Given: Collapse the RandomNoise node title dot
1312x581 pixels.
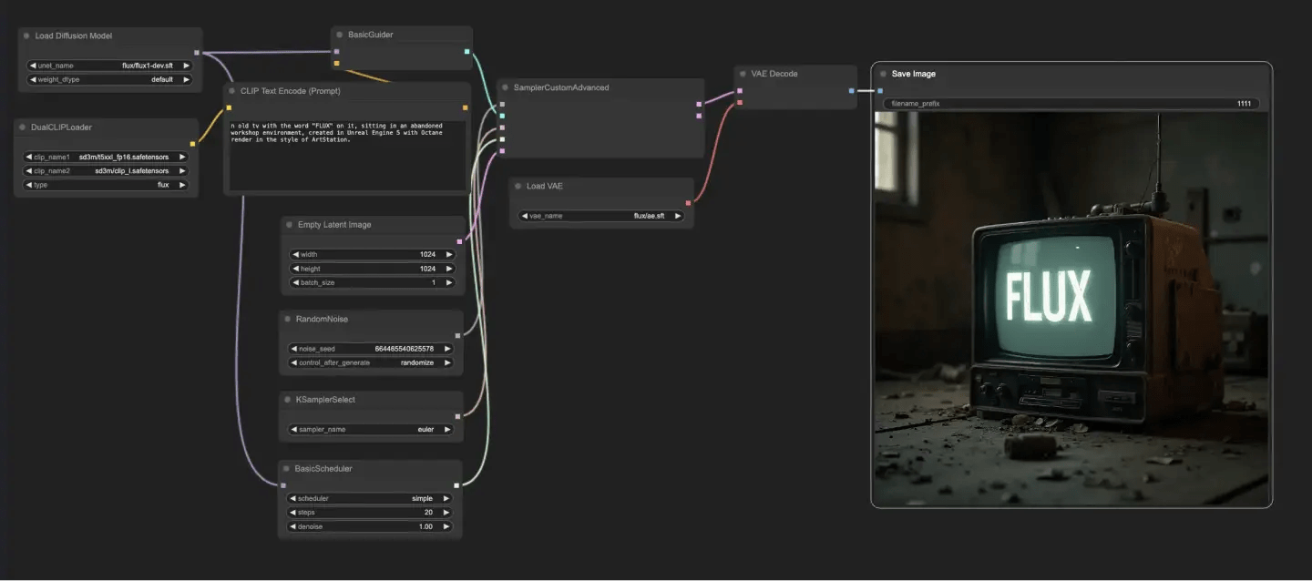Looking at the screenshot, I should [287, 320].
